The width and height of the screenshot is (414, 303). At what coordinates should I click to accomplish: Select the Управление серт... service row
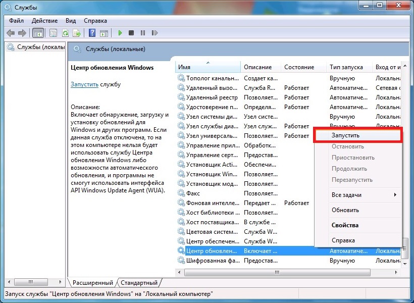pyautogui.click(x=245, y=155)
